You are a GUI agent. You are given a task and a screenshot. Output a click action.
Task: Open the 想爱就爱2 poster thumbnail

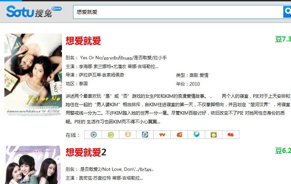pyautogui.click(x=33, y=165)
